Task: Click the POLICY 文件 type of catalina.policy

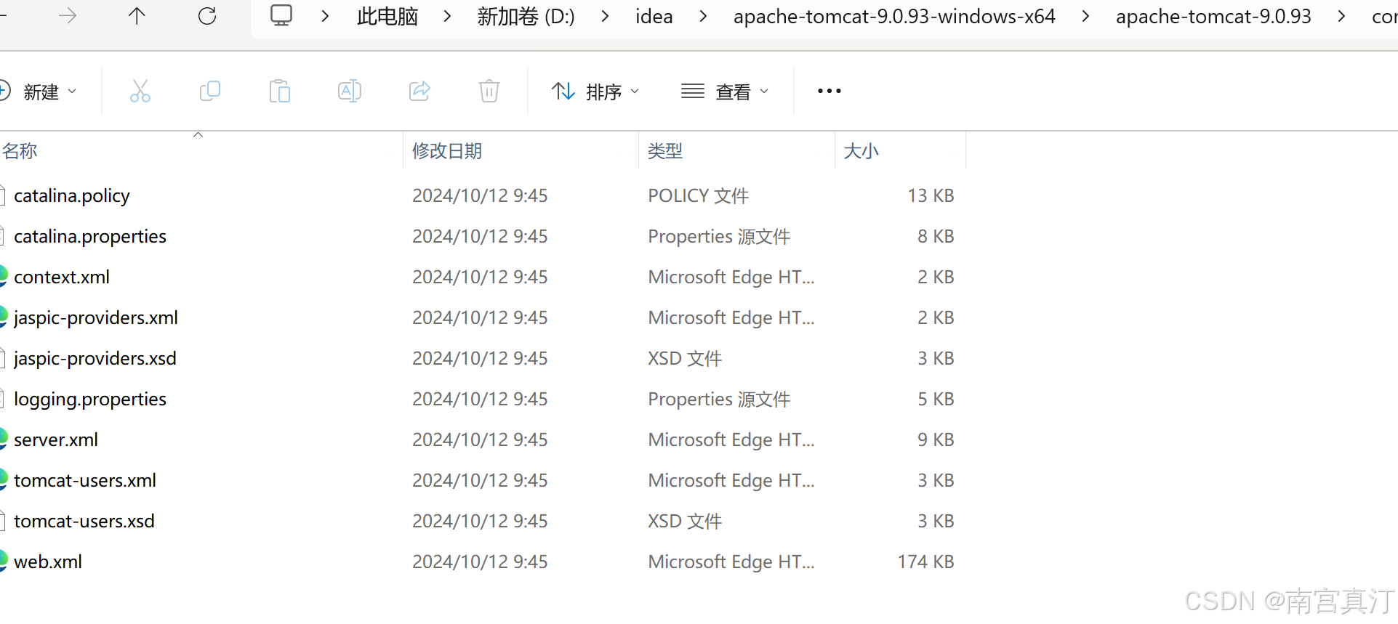Action: pos(699,195)
